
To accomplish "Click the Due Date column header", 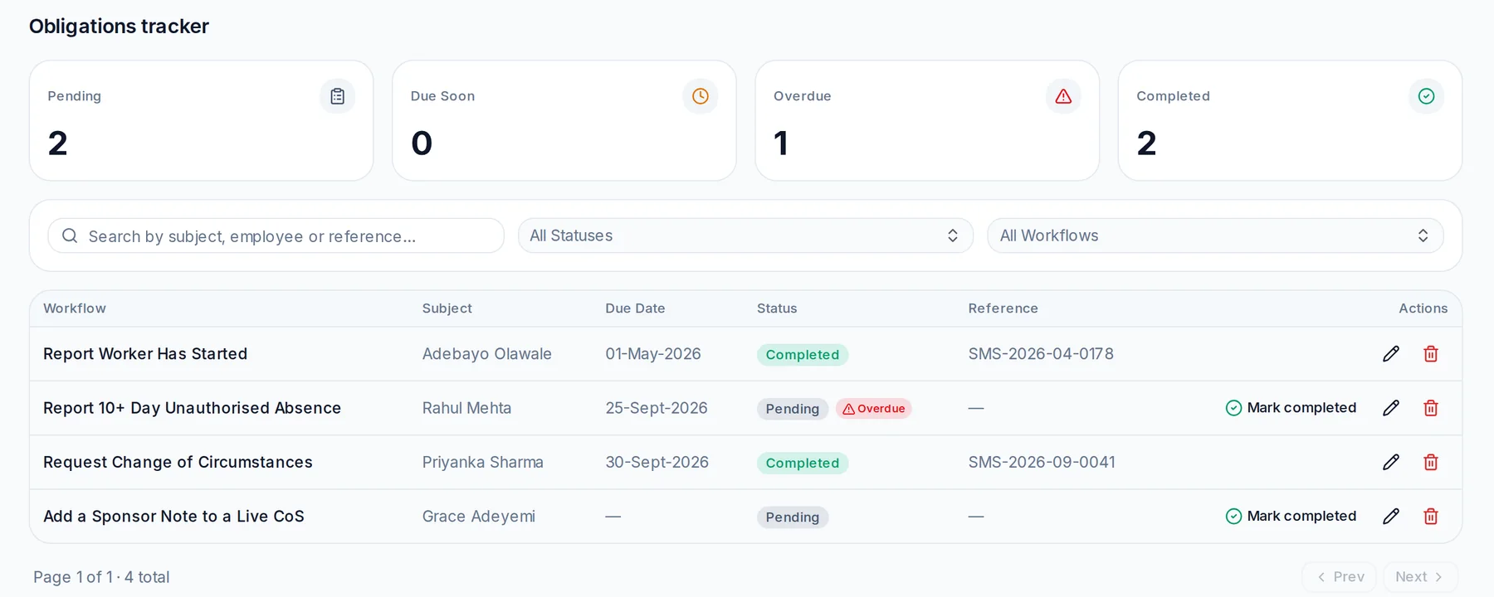I will pos(635,308).
